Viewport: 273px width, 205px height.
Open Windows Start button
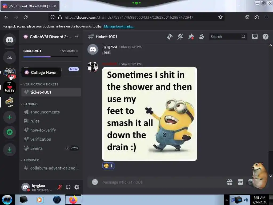click(7, 200)
